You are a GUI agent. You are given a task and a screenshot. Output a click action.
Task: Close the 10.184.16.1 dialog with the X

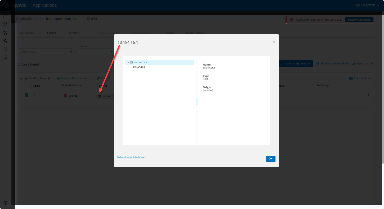(x=274, y=42)
